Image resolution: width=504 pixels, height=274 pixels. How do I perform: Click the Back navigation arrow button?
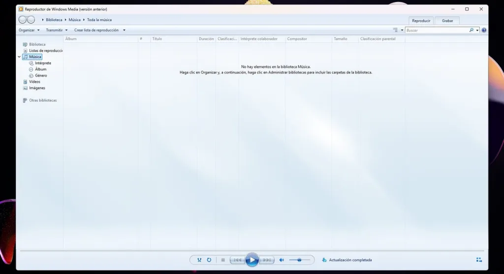(23, 20)
